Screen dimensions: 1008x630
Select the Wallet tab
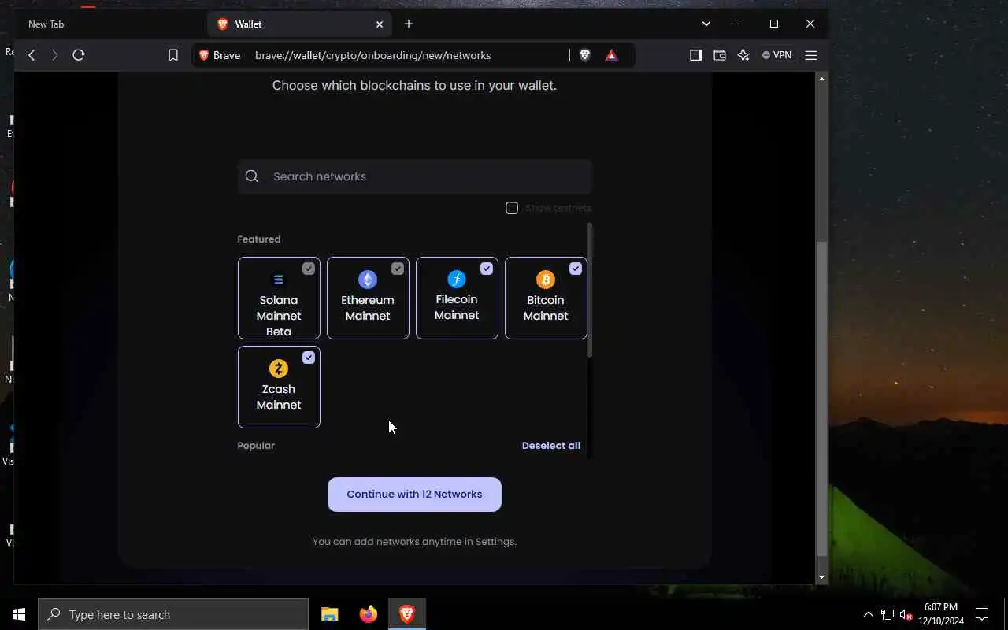300,24
